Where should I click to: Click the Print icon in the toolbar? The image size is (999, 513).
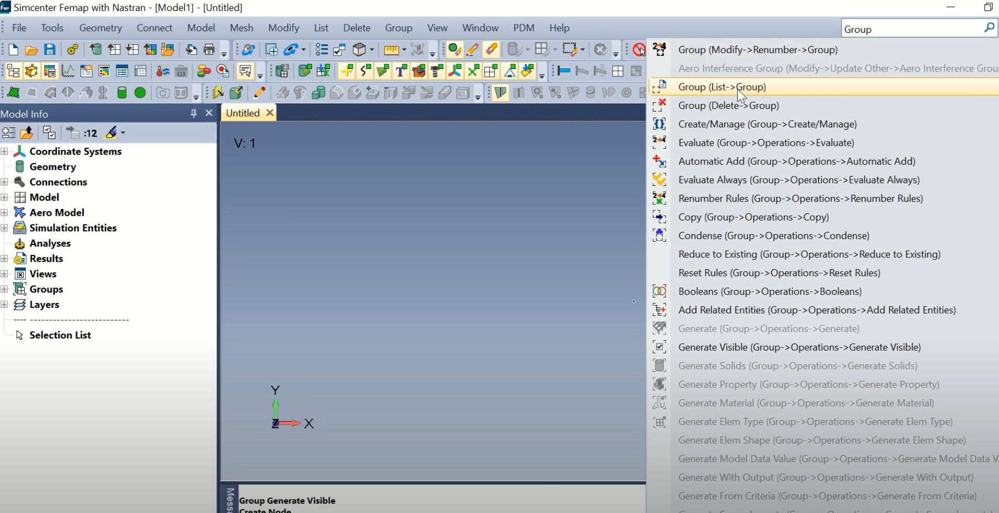pos(210,50)
